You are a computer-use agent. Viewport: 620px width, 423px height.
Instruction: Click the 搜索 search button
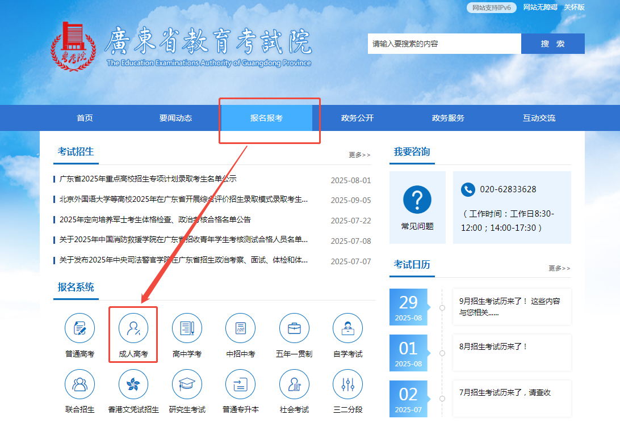click(552, 43)
